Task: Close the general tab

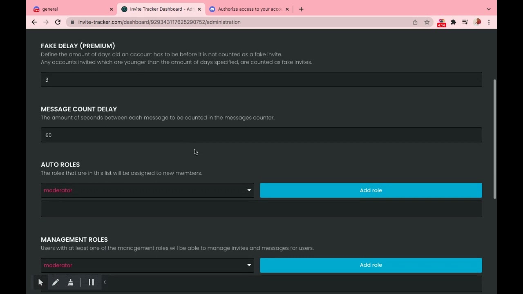Action: point(111,9)
